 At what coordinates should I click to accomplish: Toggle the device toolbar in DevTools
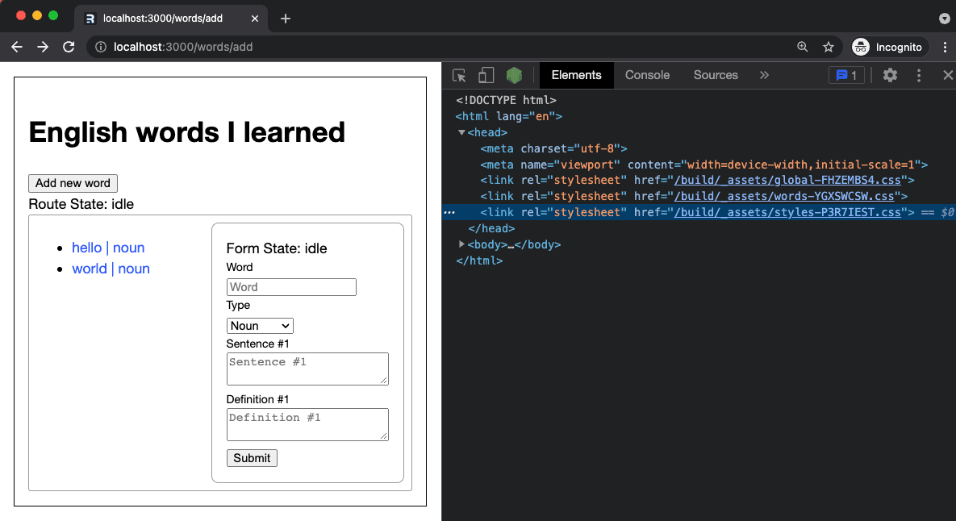click(485, 74)
